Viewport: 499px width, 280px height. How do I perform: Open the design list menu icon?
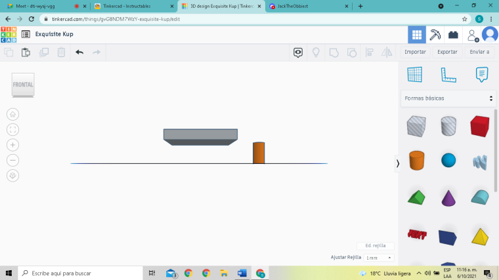point(26,34)
